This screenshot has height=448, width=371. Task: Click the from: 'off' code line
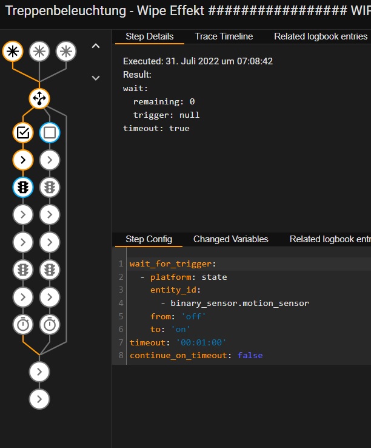[178, 316]
